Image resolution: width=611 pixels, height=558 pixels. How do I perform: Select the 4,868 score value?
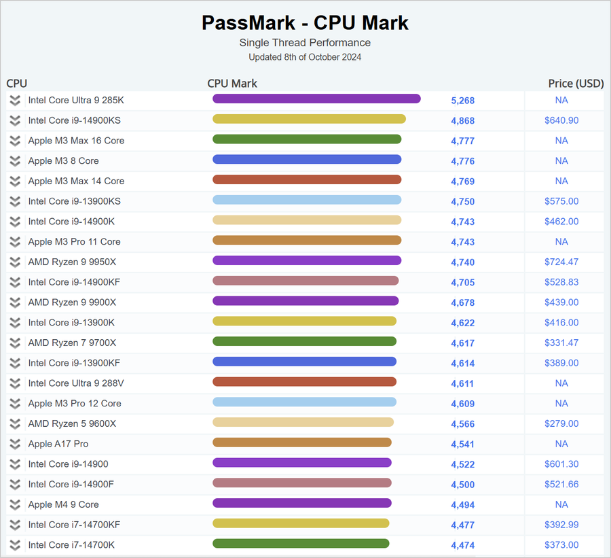(x=463, y=121)
